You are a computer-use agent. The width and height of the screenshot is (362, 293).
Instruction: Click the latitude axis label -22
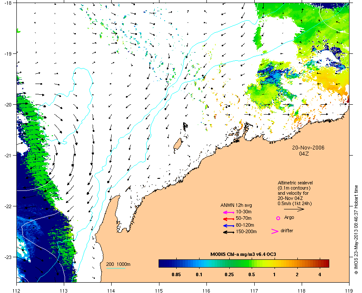(x=7, y=206)
